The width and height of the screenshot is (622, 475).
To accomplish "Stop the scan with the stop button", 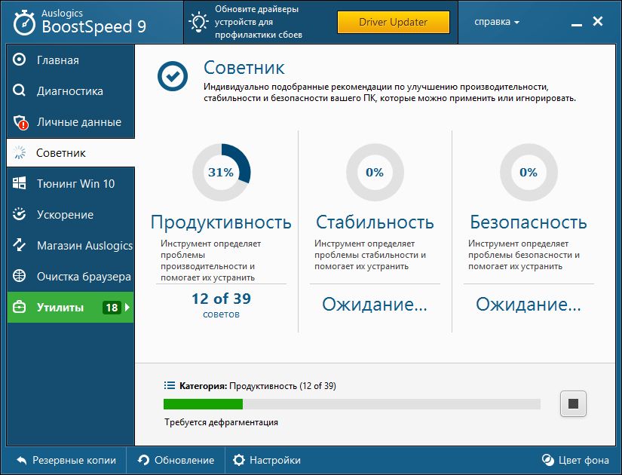I will click(x=573, y=403).
